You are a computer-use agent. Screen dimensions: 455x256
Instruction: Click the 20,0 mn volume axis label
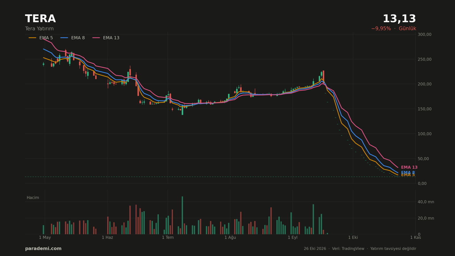click(x=426, y=218)
